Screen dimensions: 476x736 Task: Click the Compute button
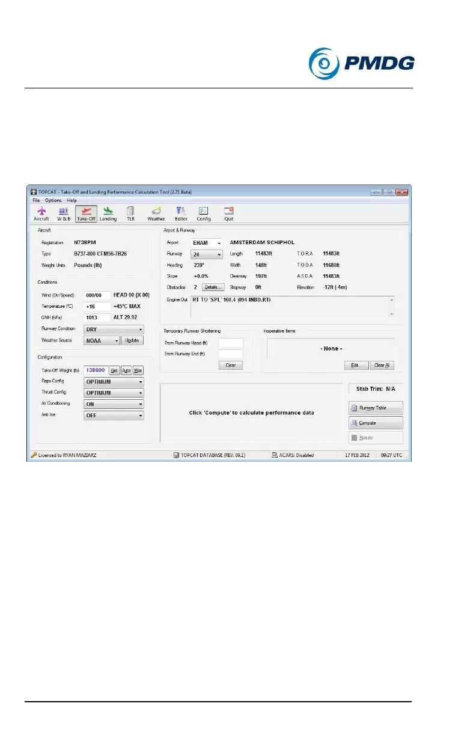point(376,423)
